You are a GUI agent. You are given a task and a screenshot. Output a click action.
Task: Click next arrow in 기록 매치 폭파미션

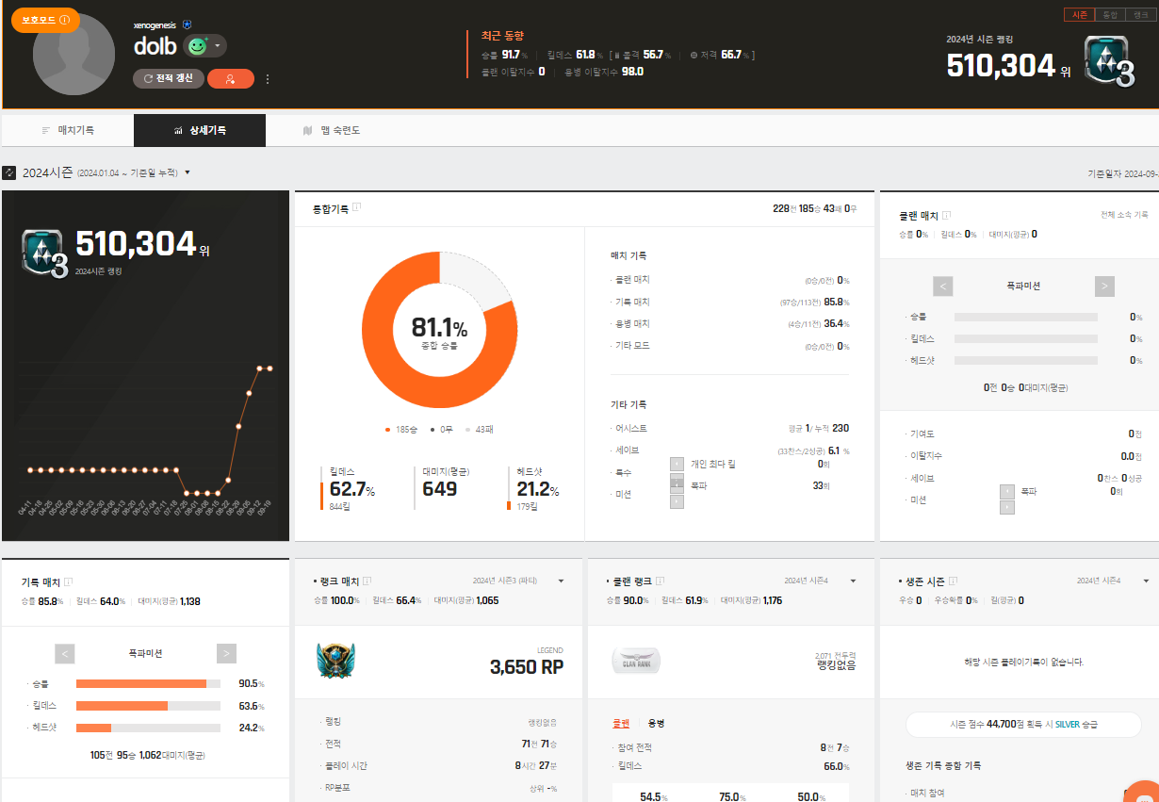click(x=226, y=653)
